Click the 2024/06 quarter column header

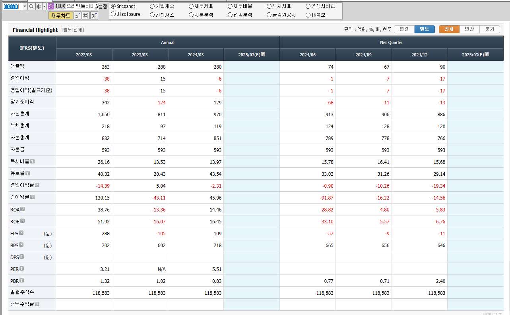tap(308, 55)
